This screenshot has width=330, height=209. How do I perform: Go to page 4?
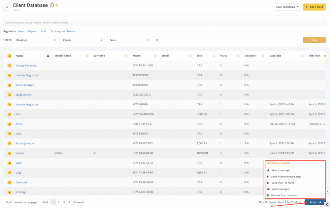pos(69,202)
